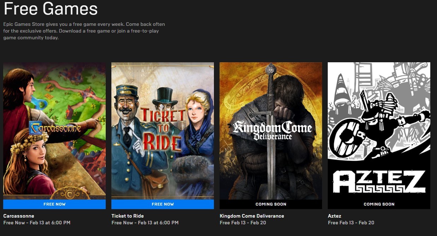
Task: Click the Free Games heading
Action: (51, 8)
